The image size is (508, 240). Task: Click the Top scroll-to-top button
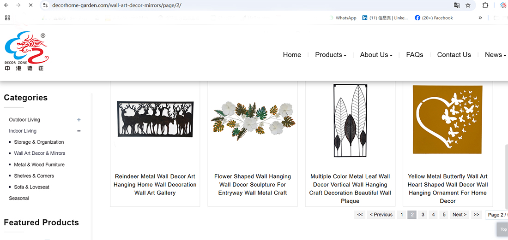click(503, 229)
